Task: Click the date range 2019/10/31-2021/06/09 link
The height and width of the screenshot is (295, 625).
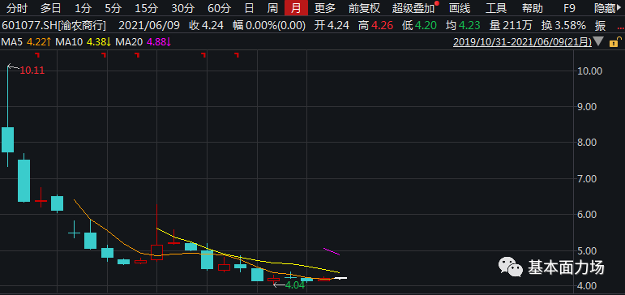Action: click(x=522, y=41)
